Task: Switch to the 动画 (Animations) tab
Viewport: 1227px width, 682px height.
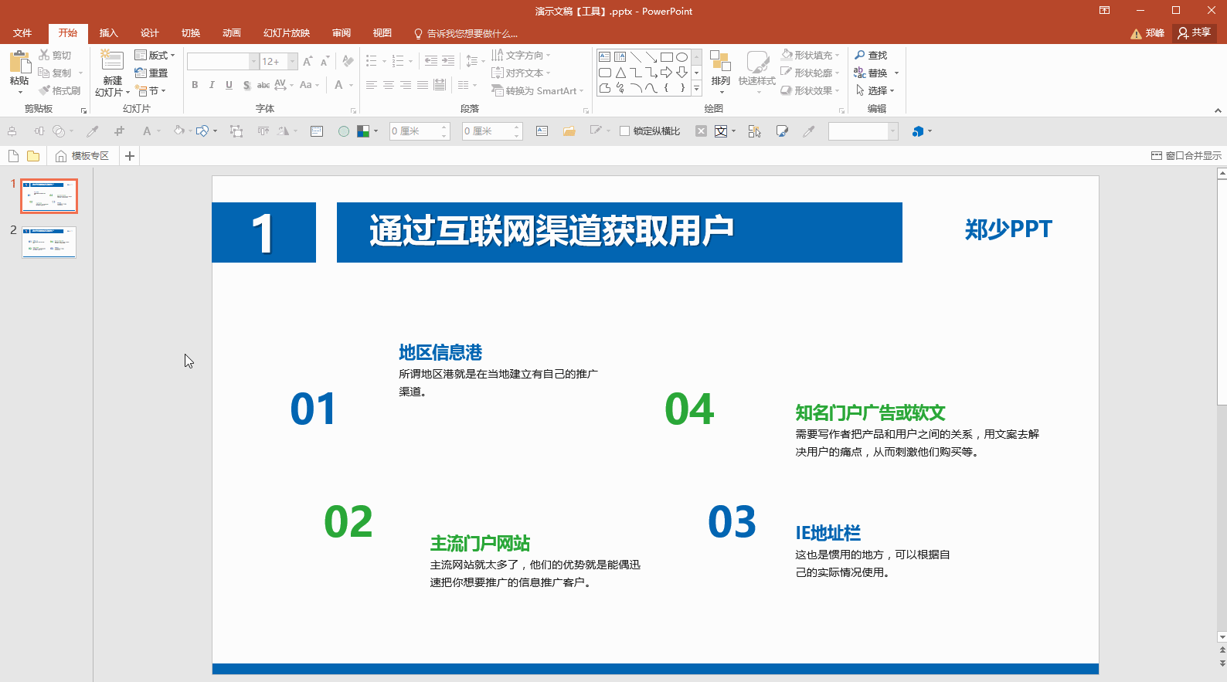Action: point(231,33)
